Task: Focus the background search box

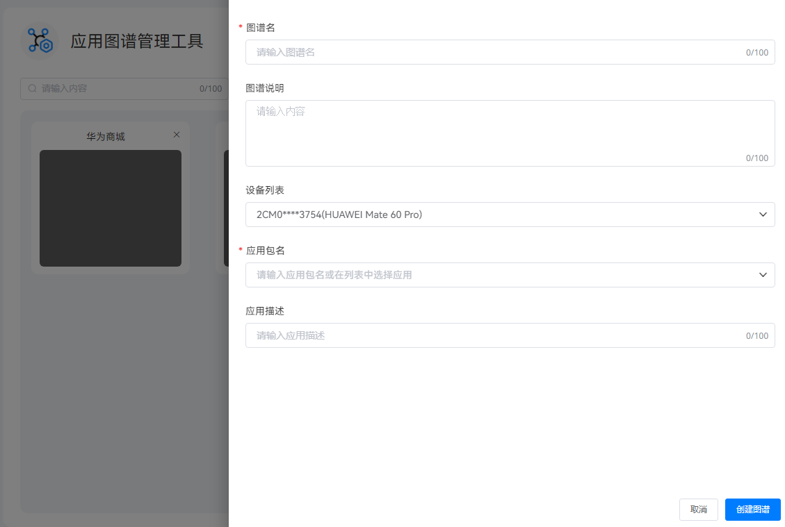Action: [x=118, y=89]
